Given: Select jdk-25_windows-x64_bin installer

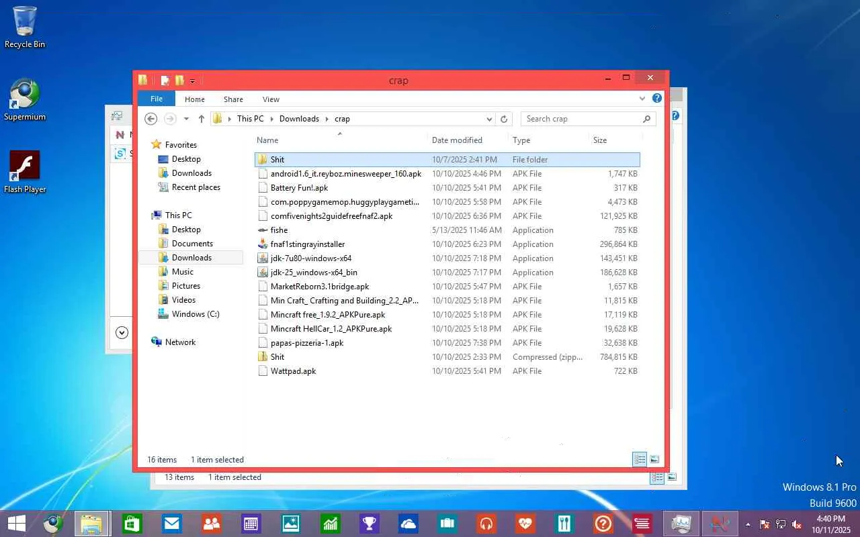Looking at the screenshot, I should 314,273.
